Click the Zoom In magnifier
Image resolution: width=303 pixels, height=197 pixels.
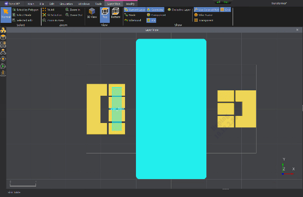(x=73, y=10)
